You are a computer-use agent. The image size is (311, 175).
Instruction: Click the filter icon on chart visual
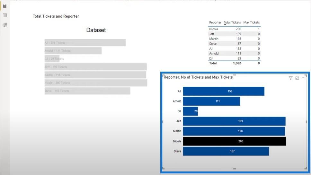[x=290, y=78]
